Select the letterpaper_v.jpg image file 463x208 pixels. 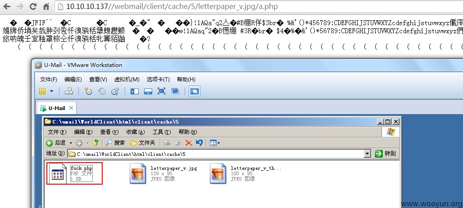[138, 173]
